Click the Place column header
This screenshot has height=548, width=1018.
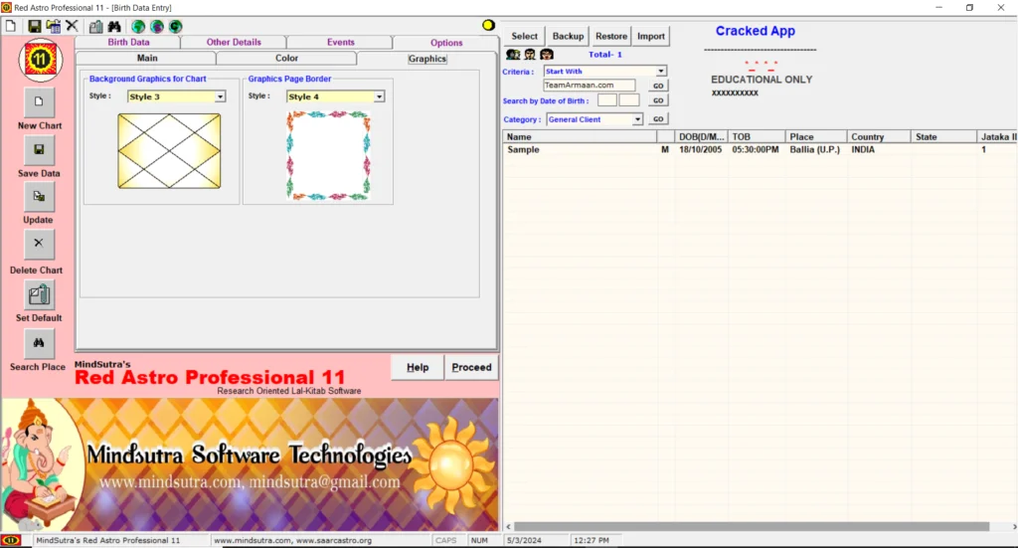(816, 137)
